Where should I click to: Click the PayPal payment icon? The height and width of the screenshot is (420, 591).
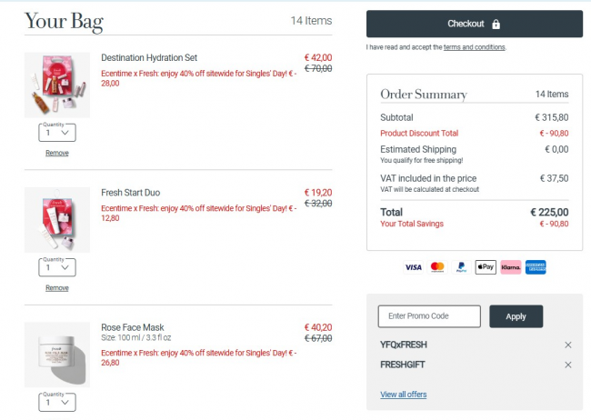[461, 267]
